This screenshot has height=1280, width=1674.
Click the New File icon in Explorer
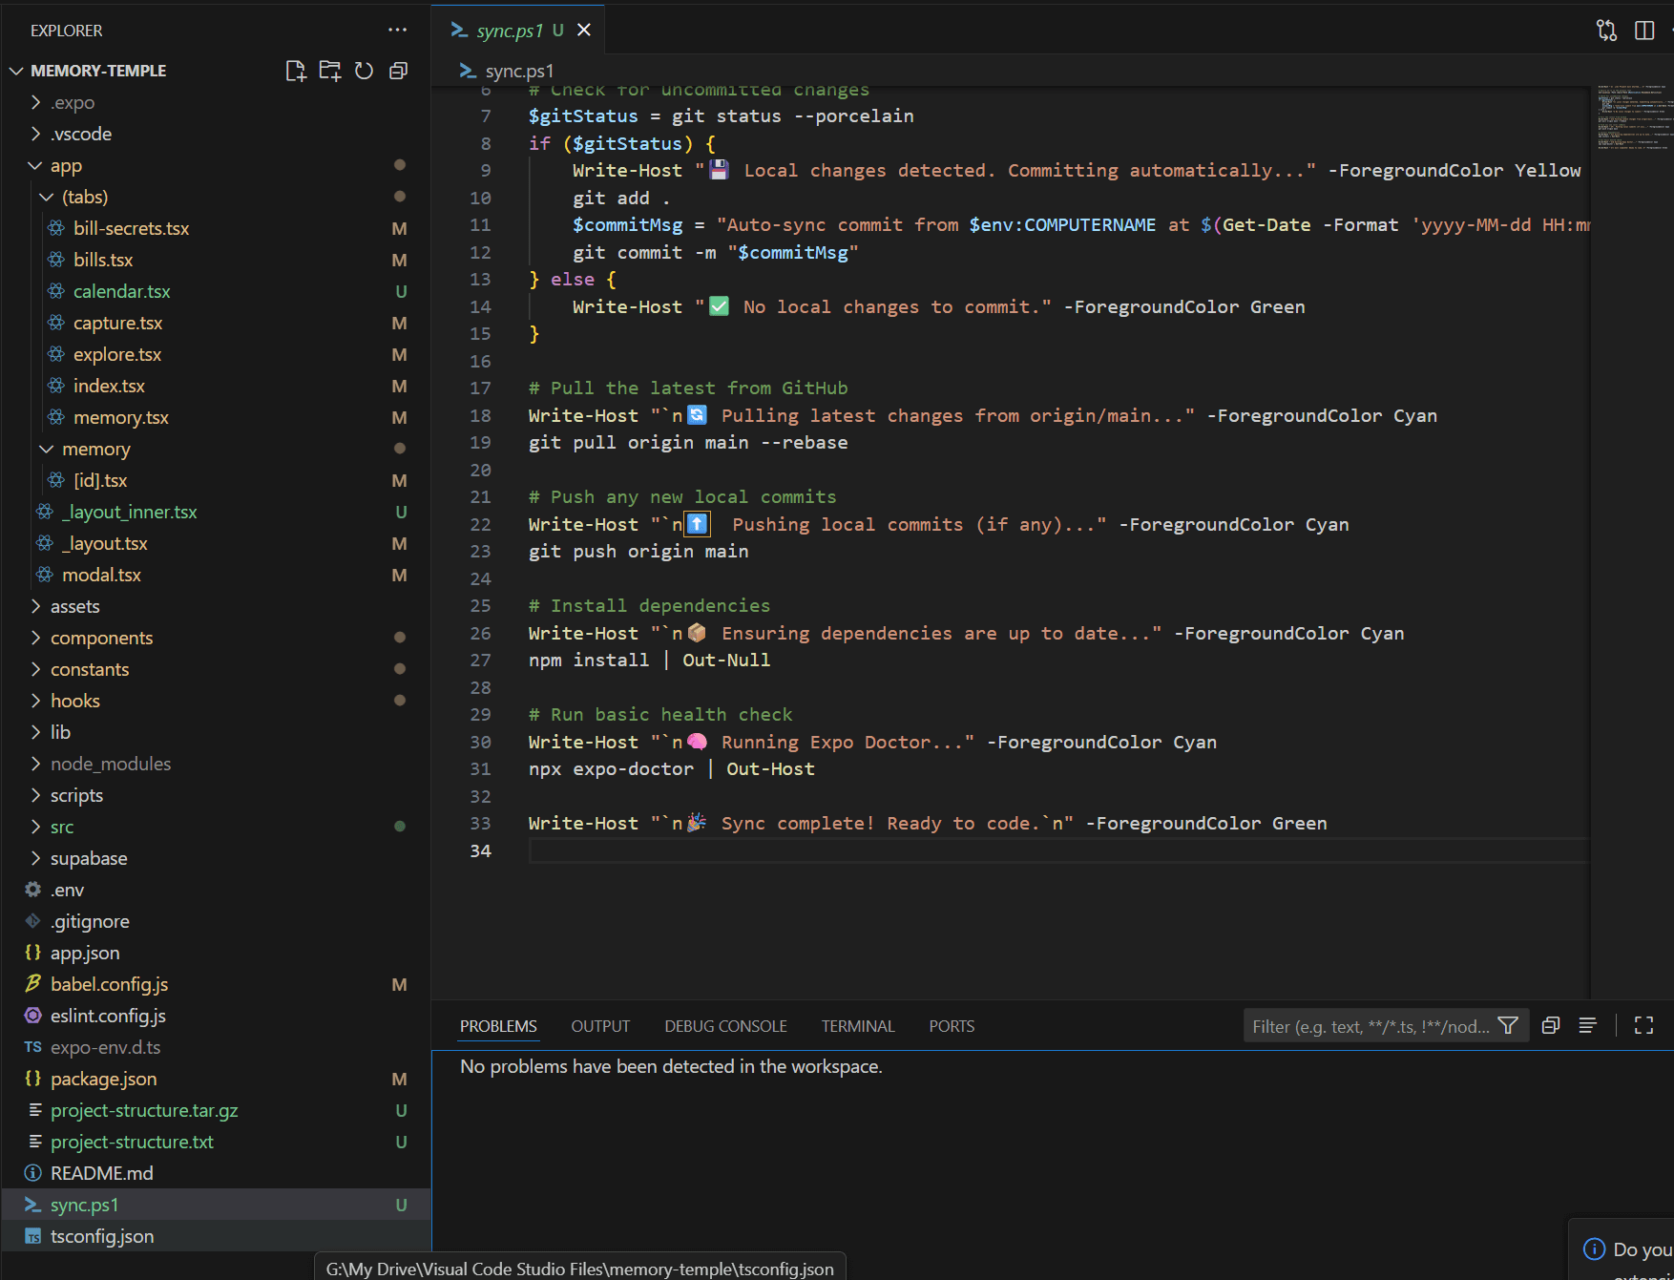(295, 71)
